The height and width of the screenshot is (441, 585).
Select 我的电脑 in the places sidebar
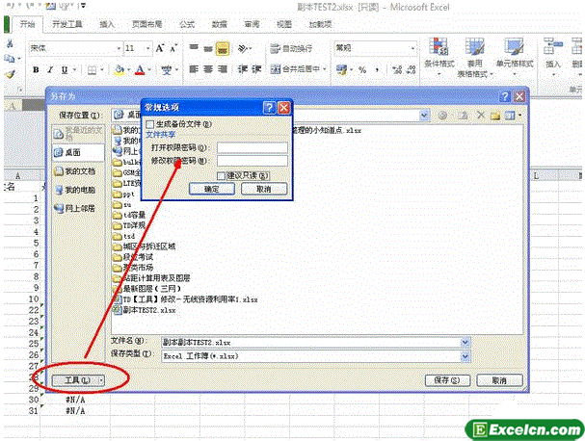(x=75, y=190)
